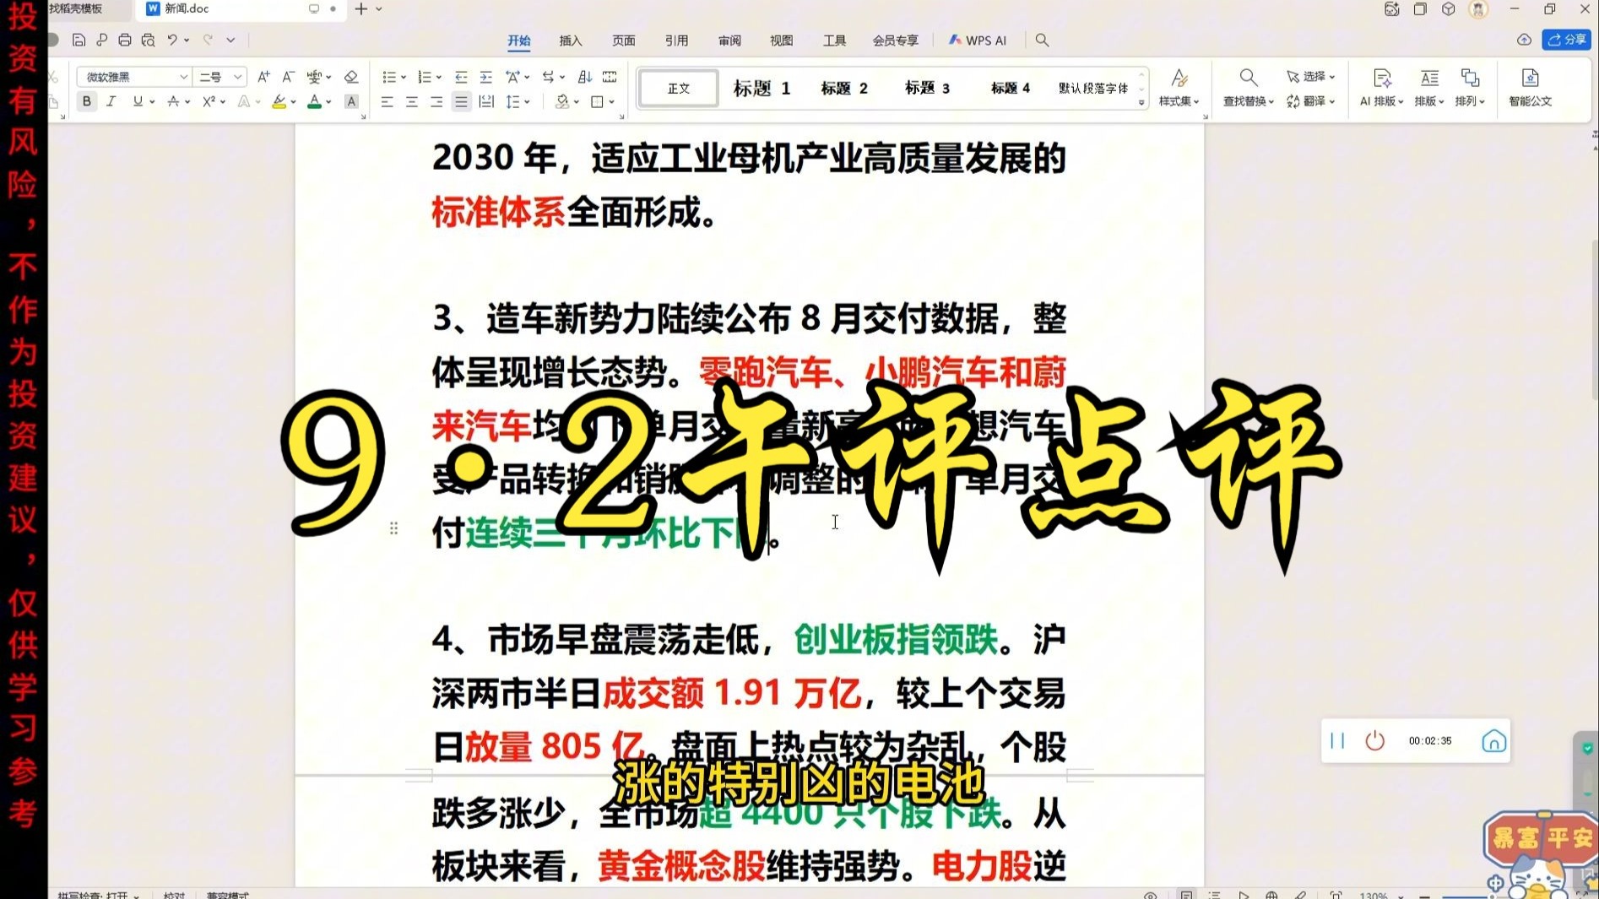Decrease font size
Image resolution: width=1599 pixels, height=899 pixels.
[x=288, y=77]
